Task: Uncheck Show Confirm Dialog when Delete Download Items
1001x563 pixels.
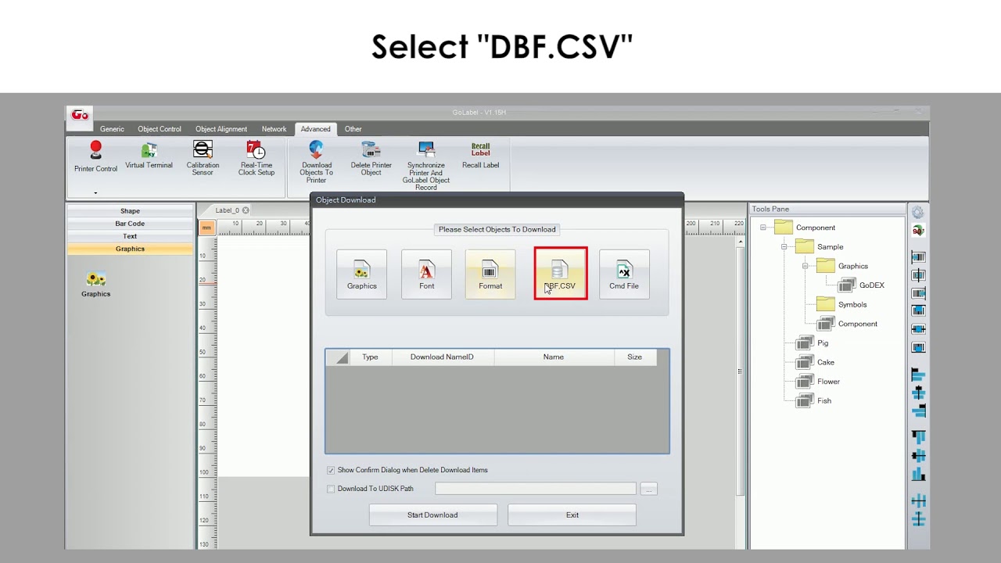Action: (x=331, y=470)
